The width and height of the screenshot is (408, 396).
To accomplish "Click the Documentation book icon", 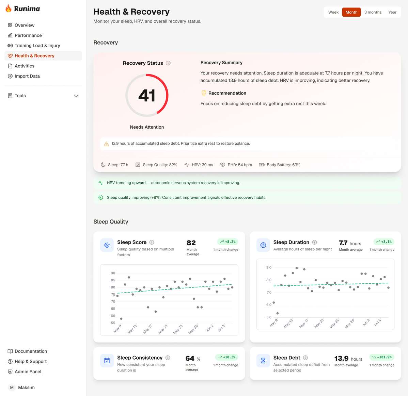I will click(x=10, y=351).
